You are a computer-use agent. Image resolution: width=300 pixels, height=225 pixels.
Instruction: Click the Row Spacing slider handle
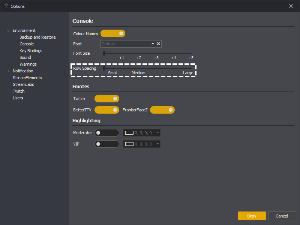click(x=104, y=68)
